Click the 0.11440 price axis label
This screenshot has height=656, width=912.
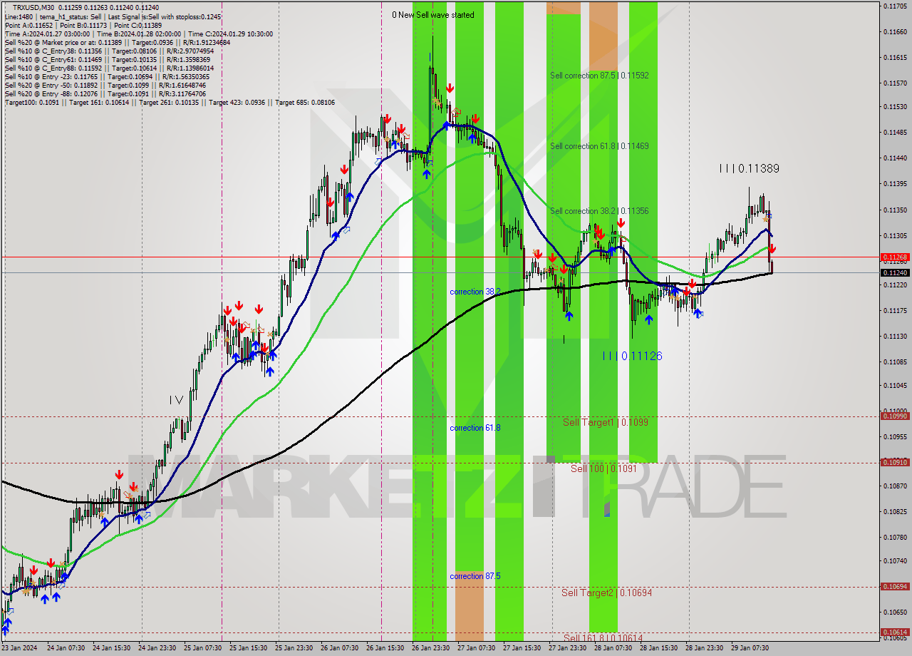click(894, 158)
